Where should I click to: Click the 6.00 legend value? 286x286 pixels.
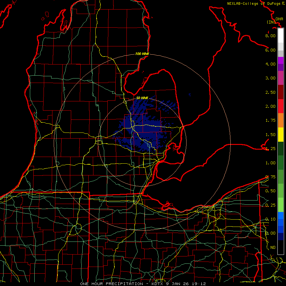[270, 50]
